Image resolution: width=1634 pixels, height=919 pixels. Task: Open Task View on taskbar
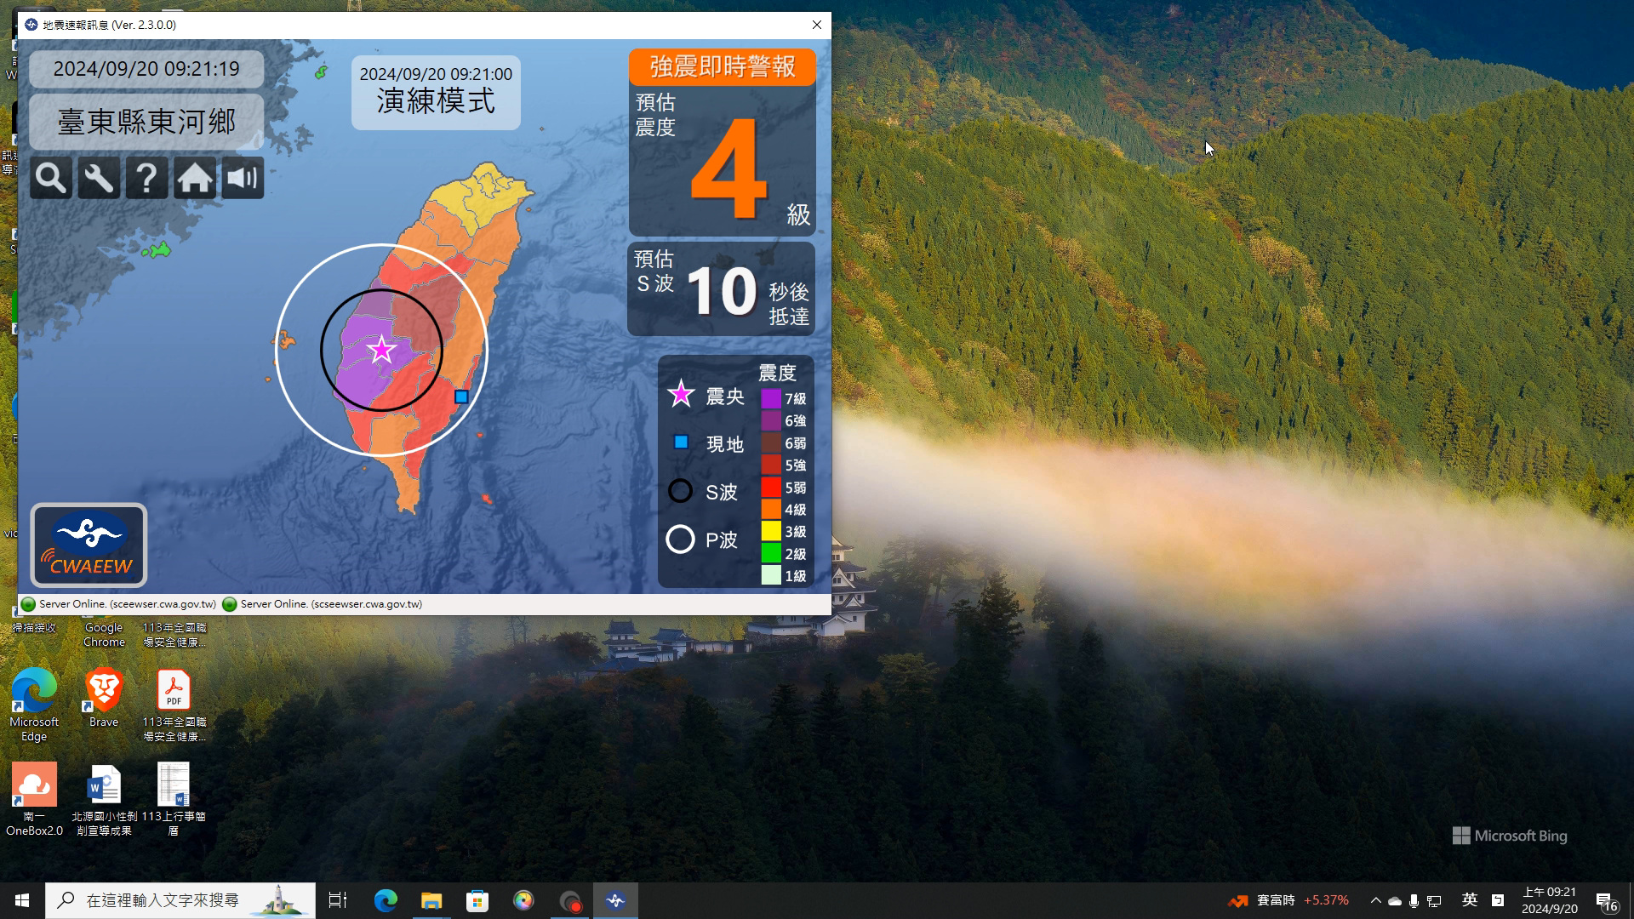[338, 900]
